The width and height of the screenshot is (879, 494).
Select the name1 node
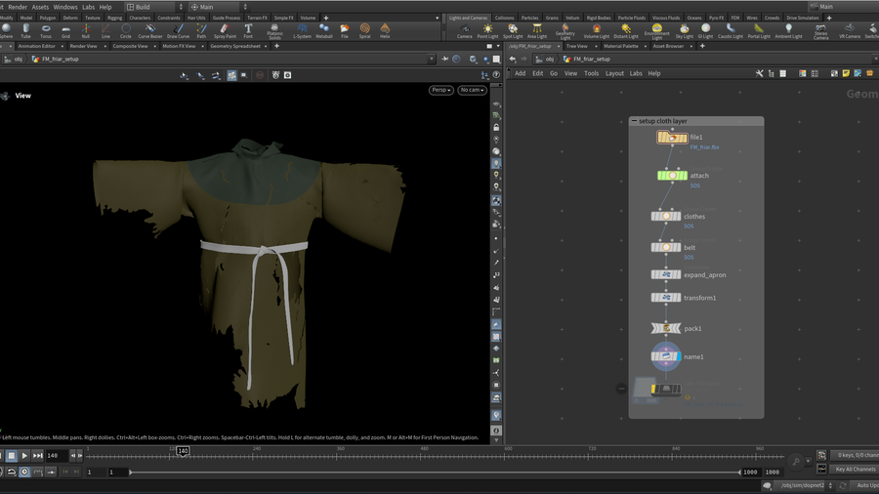(666, 356)
